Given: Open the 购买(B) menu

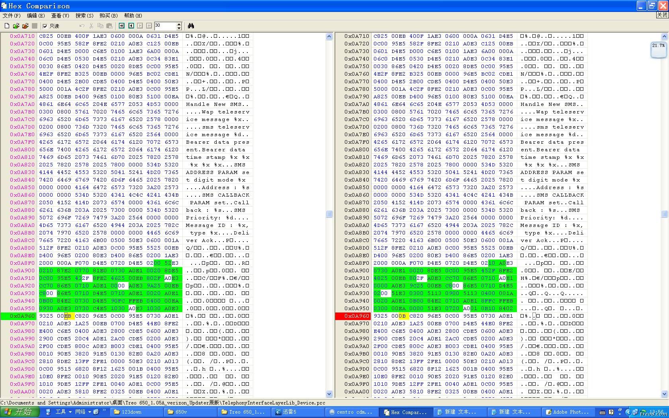Looking at the screenshot, I should pyautogui.click(x=109, y=16).
